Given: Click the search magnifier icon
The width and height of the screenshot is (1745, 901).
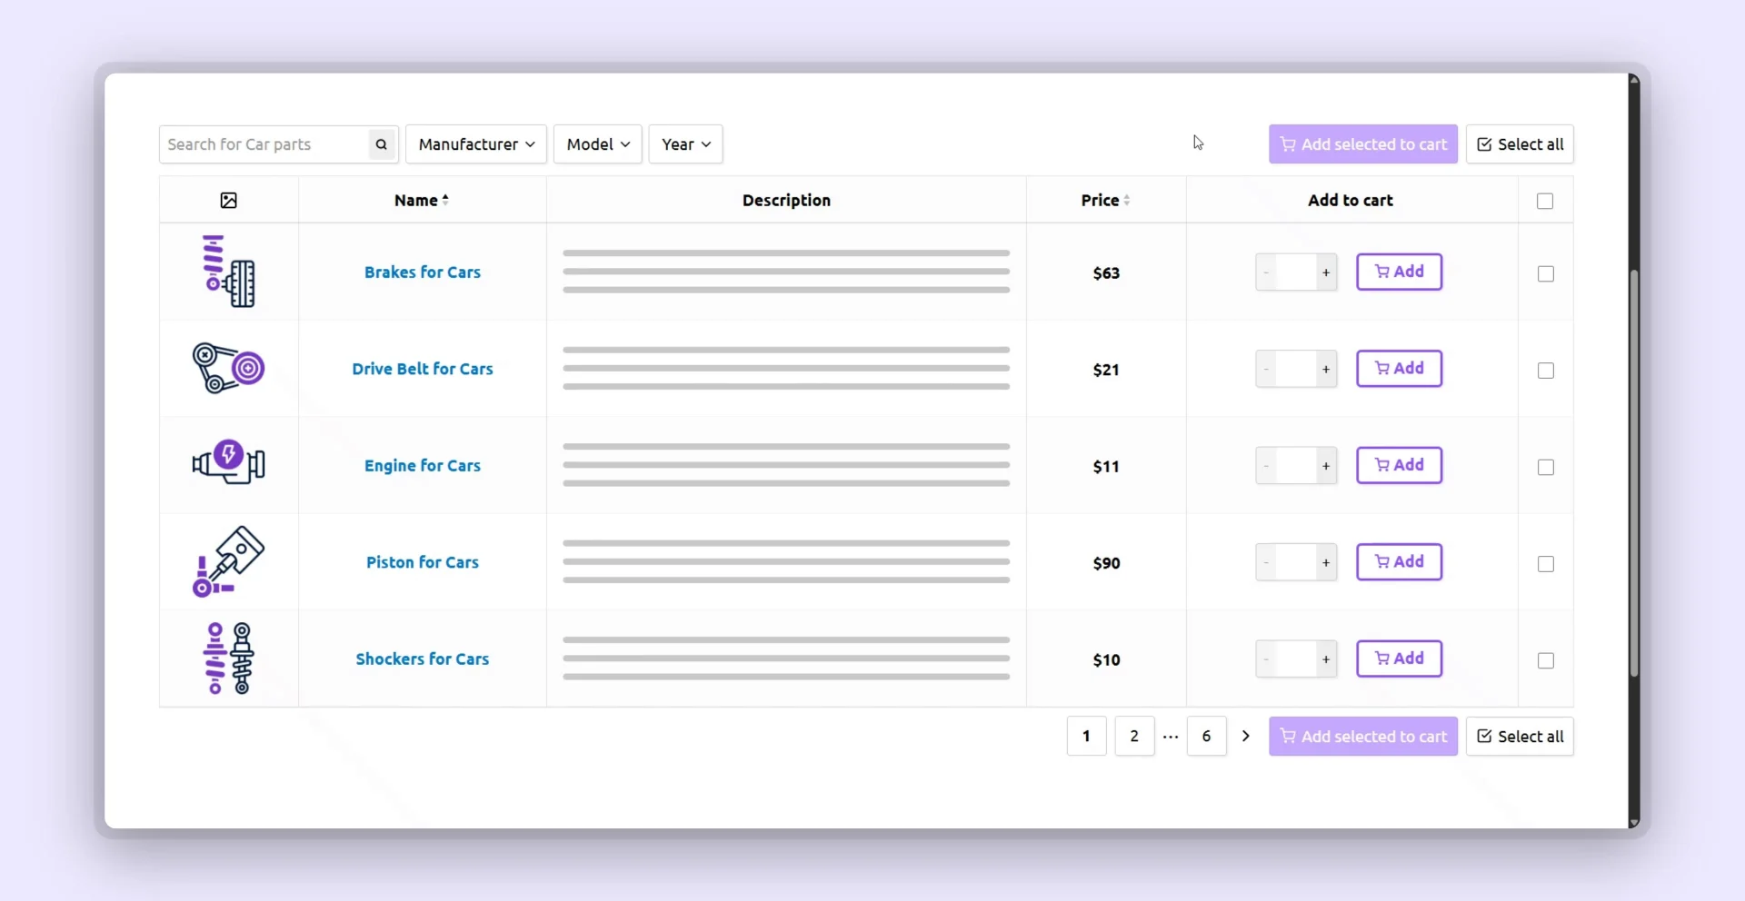Looking at the screenshot, I should click(x=382, y=144).
